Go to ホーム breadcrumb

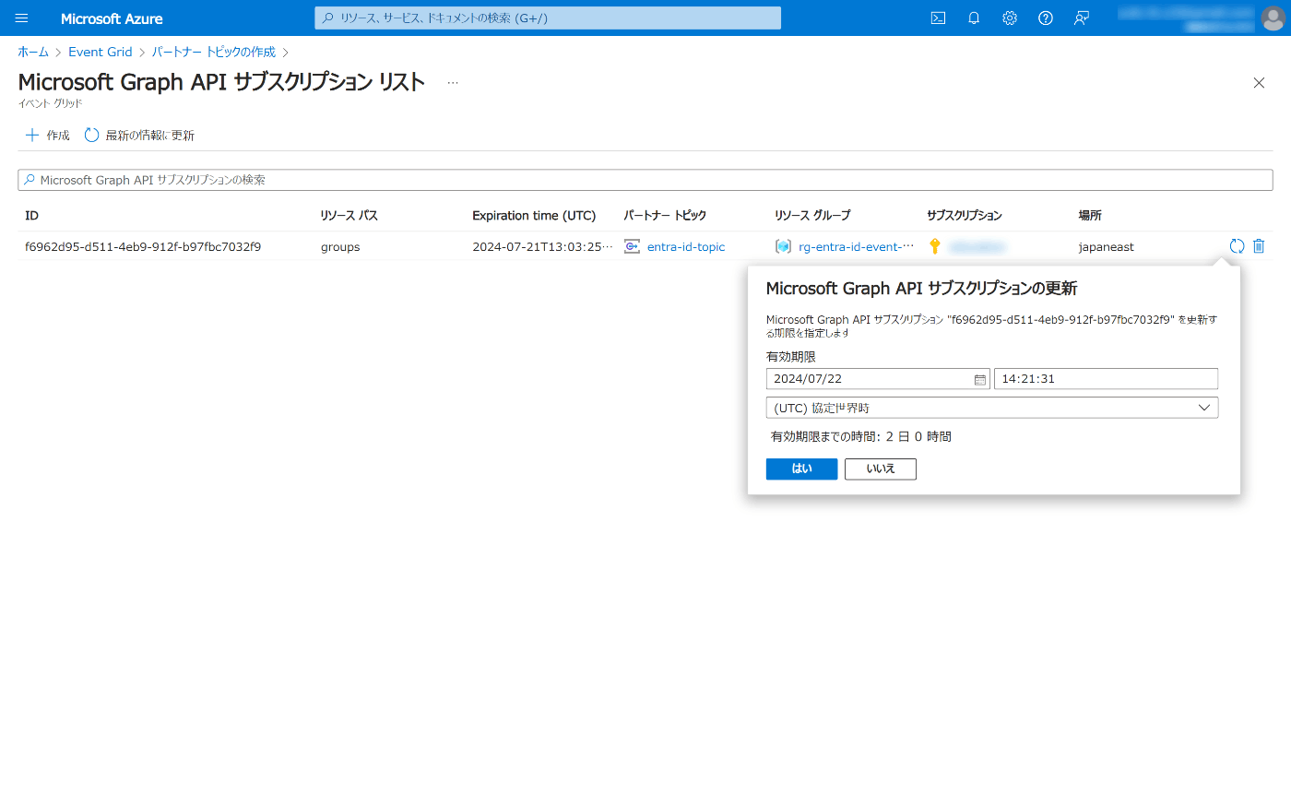tap(33, 53)
